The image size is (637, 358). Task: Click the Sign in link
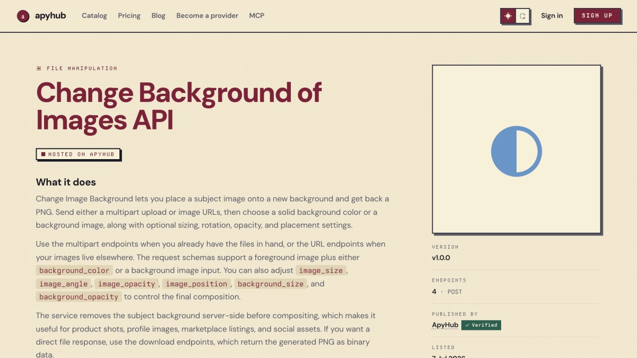click(x=552, y=15)
